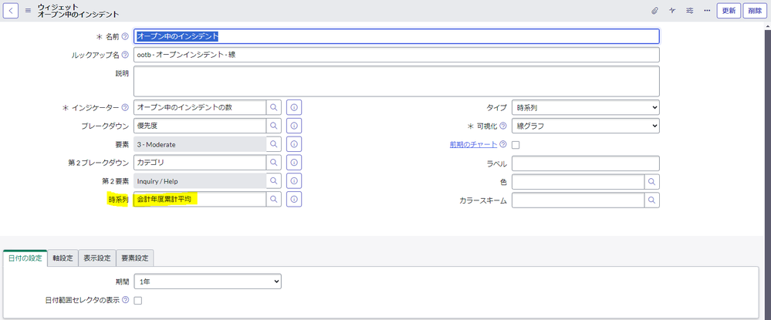Click into the ルックアップ名 input field
This screenshot has height=320, width=771.
pyautogui.click(x=397, y=55)
